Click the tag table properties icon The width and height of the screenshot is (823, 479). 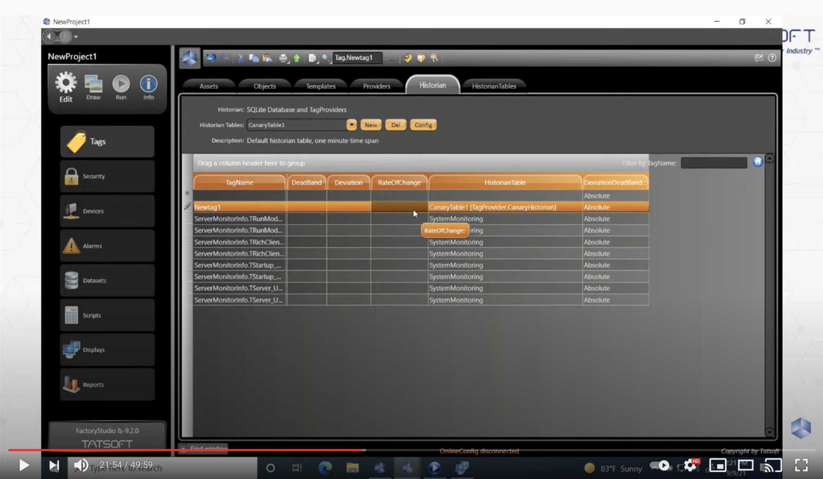click(x=421, y=58)
